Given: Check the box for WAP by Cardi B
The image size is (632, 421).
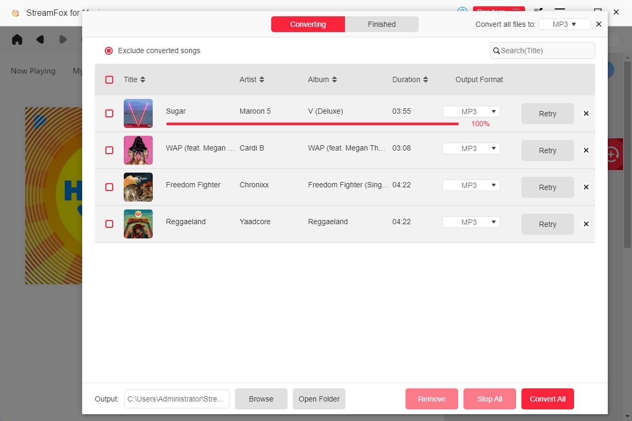Looking at the screenshot, I should 109,151.
